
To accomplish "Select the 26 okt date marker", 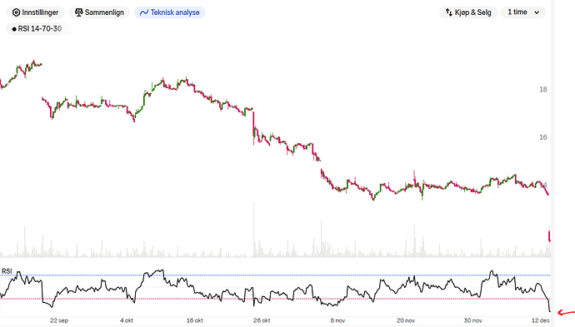I will [x=262, y=320].
